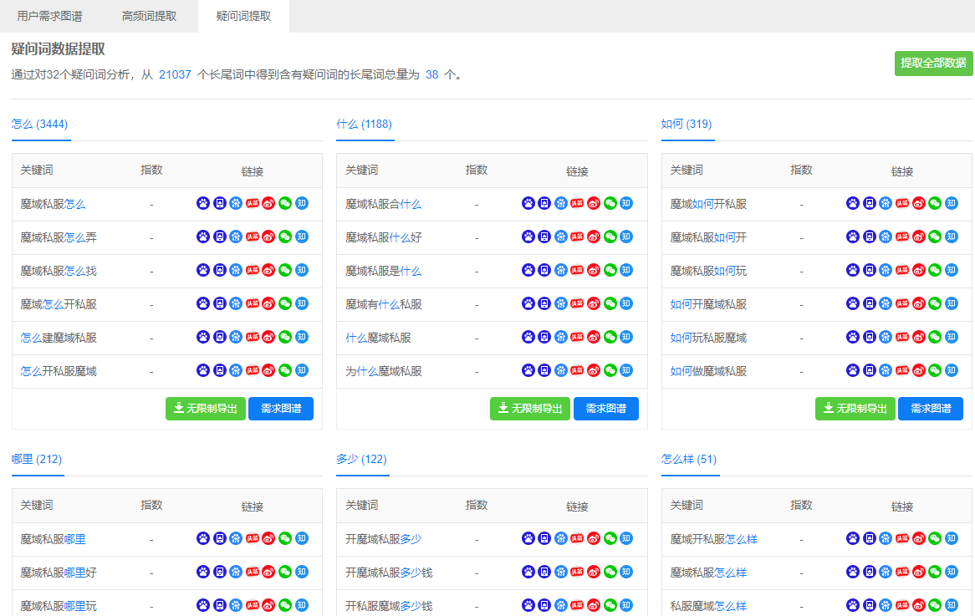Open the 哪里 (212) section tab
The height and width of the screenshot is (616, 975).
point(37,460)
